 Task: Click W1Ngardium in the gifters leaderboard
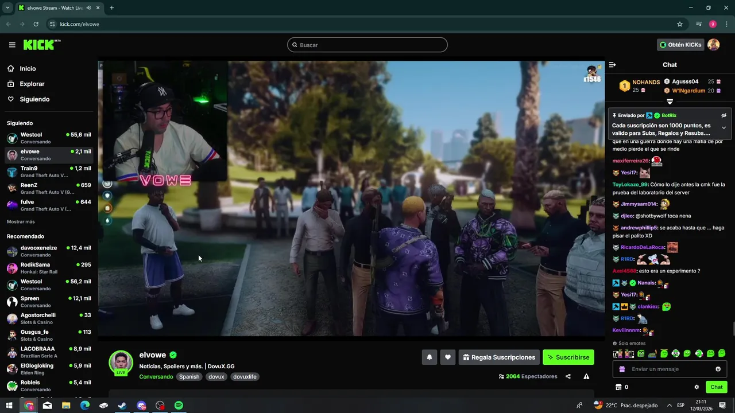[688, 91]
